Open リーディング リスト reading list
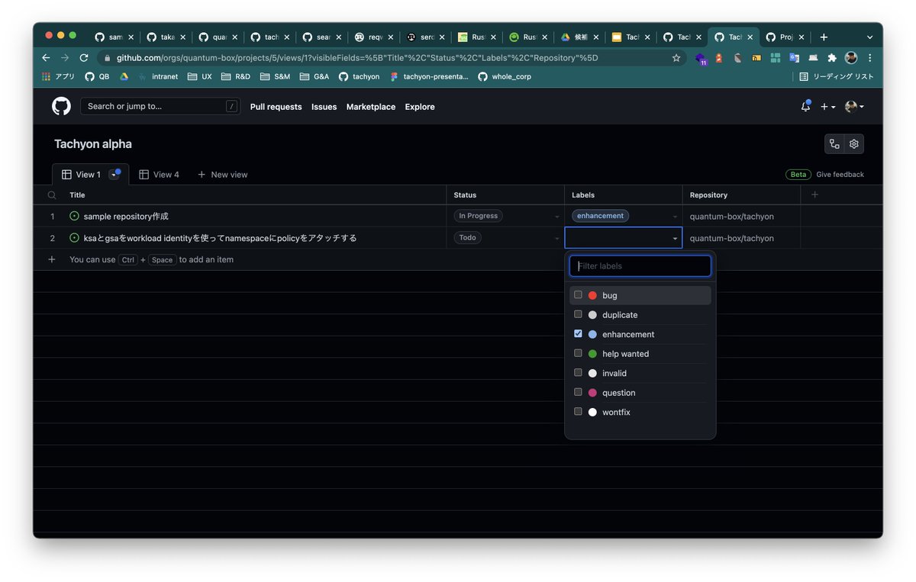Screen dimensions: 916x582 click(837, 76)
